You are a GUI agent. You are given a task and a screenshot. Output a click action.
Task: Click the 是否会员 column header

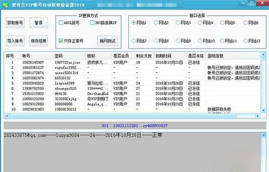coord(123,56)
